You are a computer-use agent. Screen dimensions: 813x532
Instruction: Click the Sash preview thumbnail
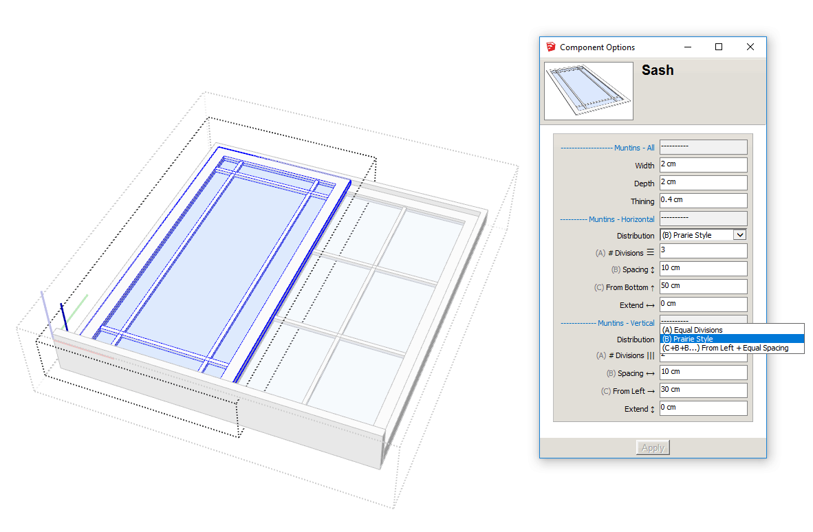(x=589, y=91)
